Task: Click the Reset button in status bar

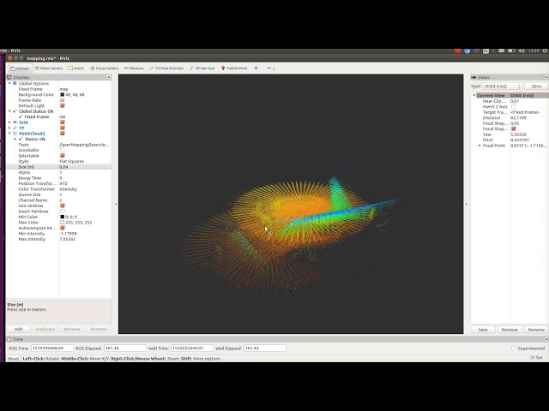Action: pyautogui.click(x=14, y=359)
